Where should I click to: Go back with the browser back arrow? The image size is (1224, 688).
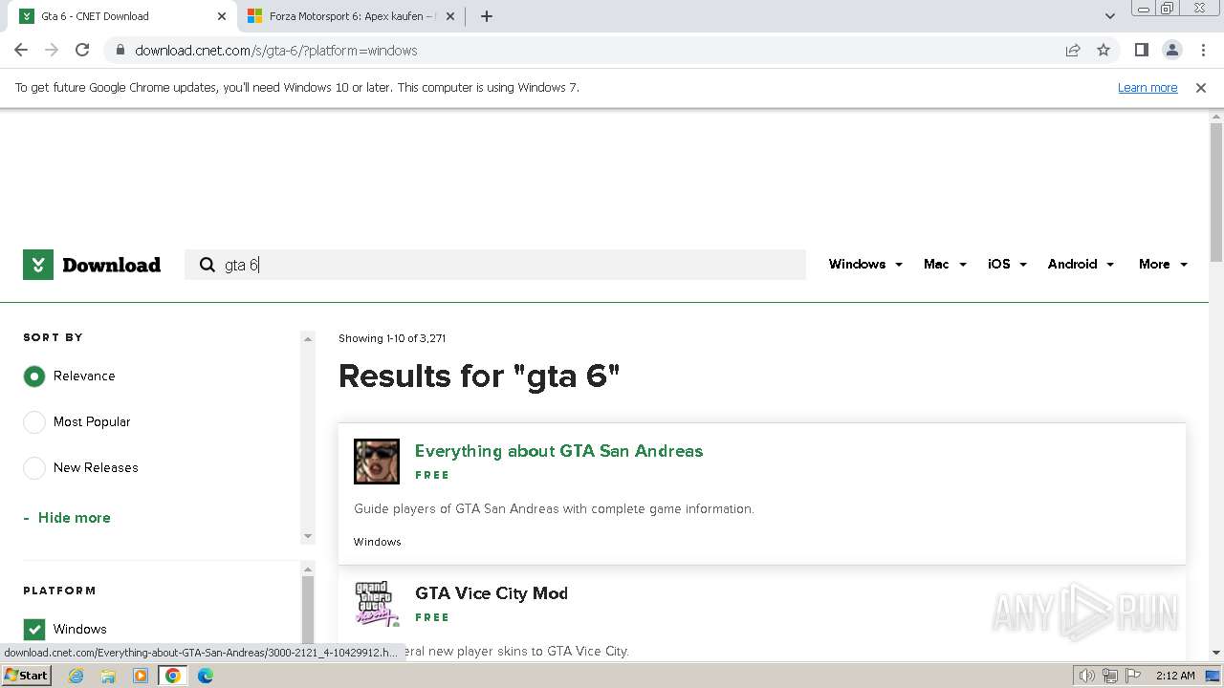[x=21, y=51]
